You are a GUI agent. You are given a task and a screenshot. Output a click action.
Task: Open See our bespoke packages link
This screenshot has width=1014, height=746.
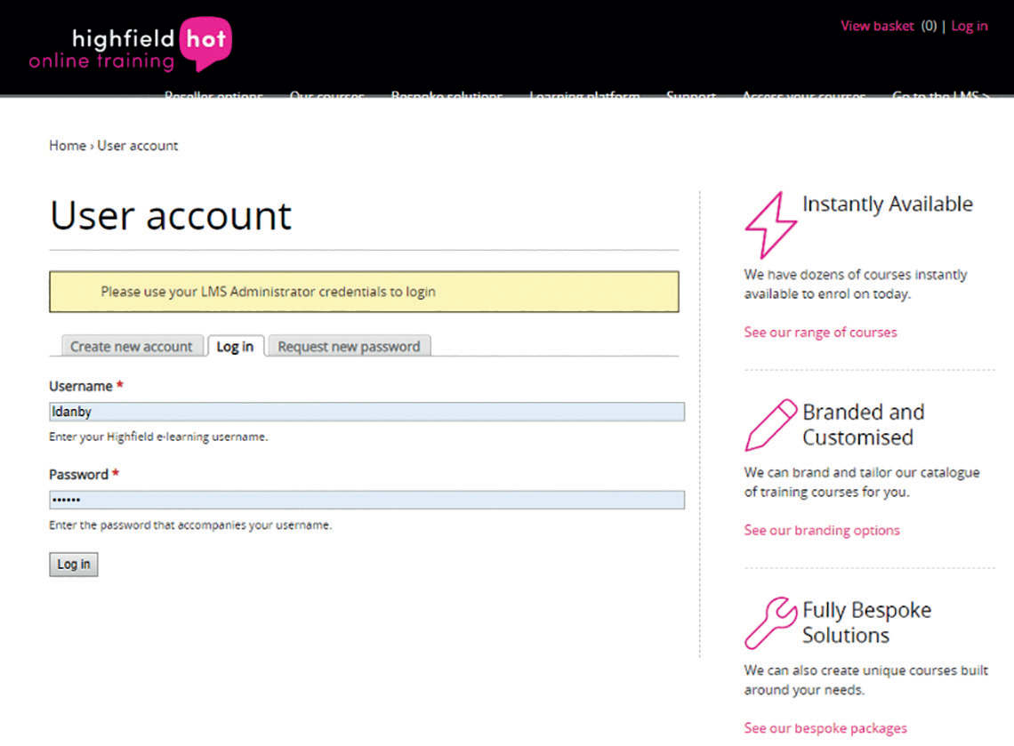tap(825, 728)
